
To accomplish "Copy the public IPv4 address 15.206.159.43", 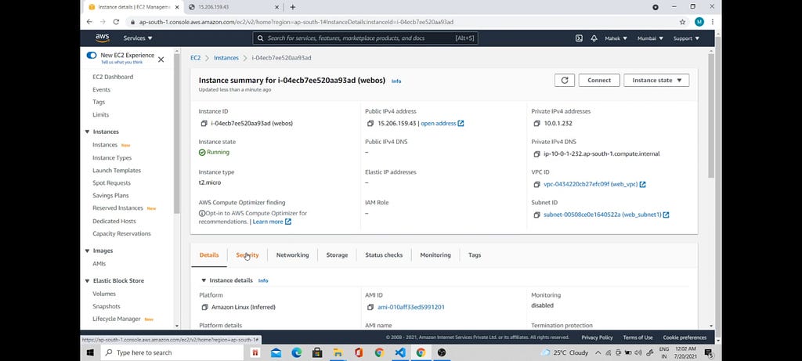I will point(370,123).
